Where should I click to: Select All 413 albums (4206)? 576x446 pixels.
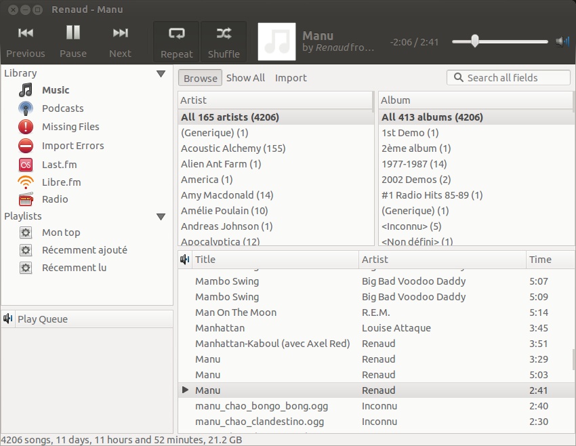click(x=477, y=117)
